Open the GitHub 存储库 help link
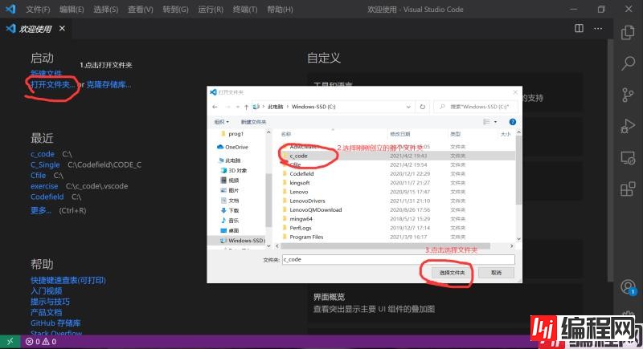 click(55, 323)
